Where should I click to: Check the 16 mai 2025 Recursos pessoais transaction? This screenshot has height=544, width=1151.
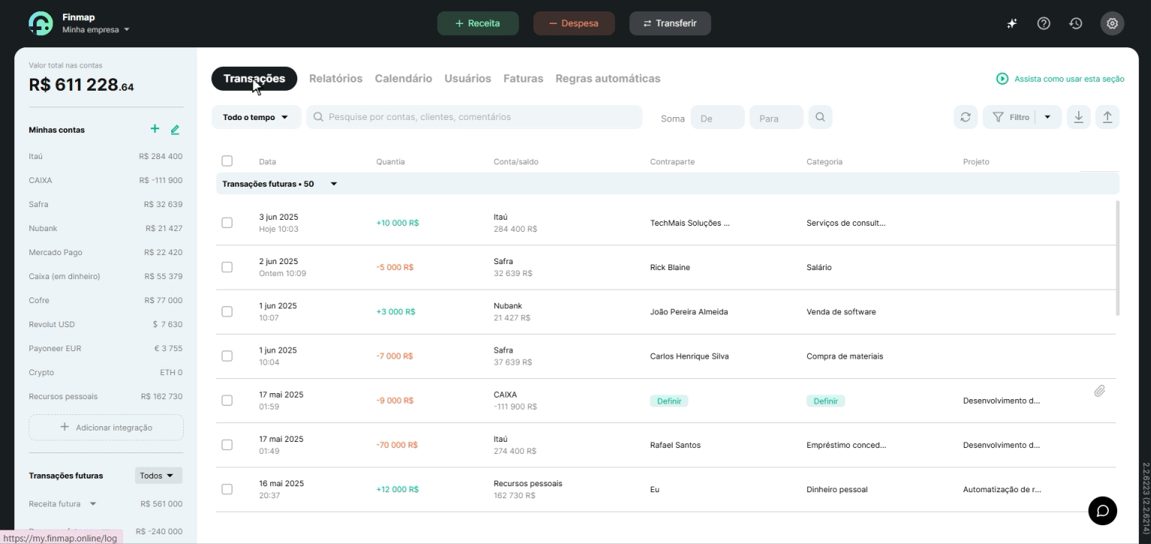(227, 489)
